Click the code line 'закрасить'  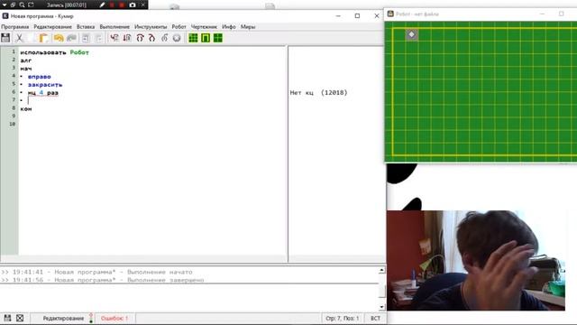[45, 85]
